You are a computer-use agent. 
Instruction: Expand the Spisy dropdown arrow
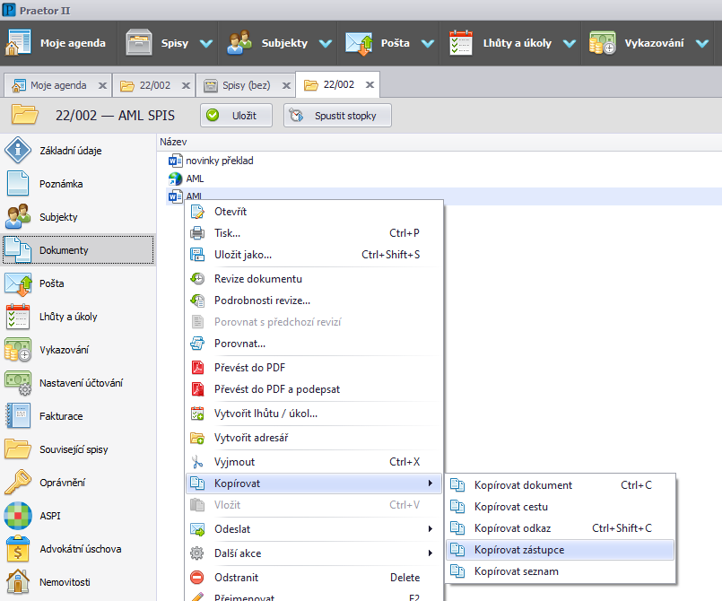(206, 43)
